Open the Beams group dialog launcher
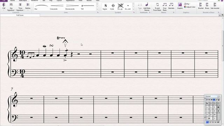The height and width of the screenshot is (126, 224). [174, 13]
